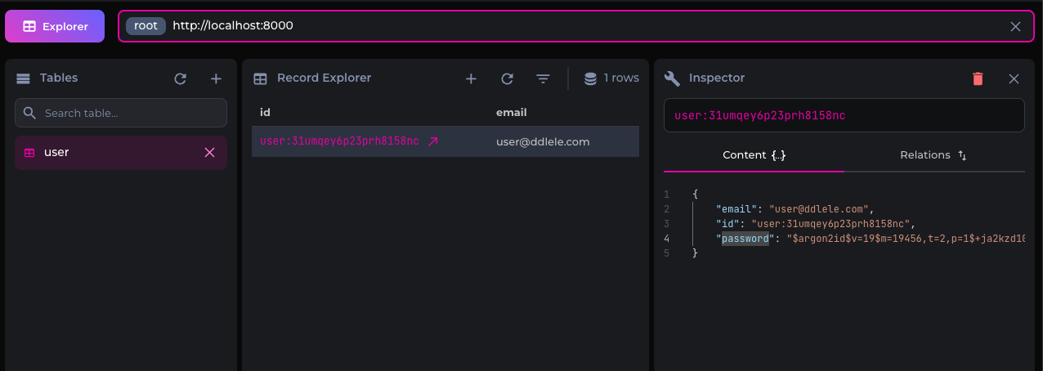The width and height of the screenshot is (1043, 371).
Task: Click the record id field in Inspector
Action: tap(842, 115)
